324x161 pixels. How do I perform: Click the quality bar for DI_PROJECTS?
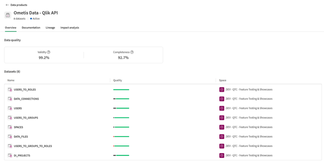[121, 156]
